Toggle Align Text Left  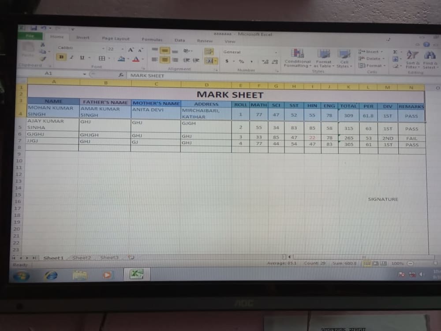tap(155, 60)
